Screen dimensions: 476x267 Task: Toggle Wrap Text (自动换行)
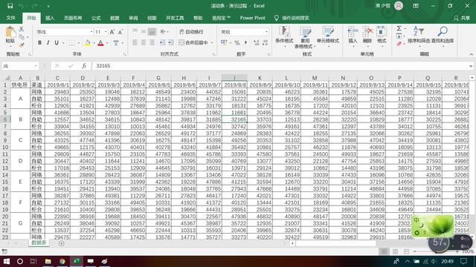tap(191, 32)
